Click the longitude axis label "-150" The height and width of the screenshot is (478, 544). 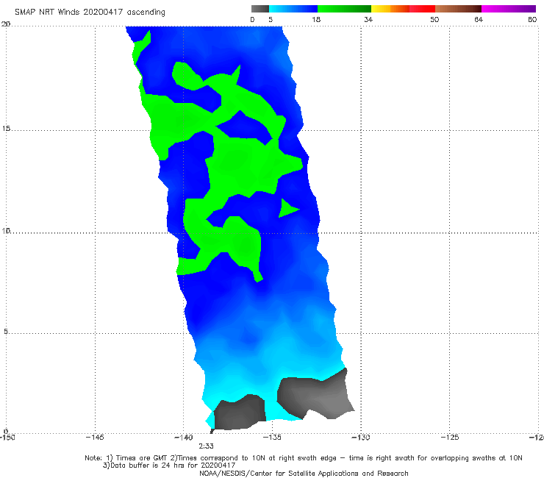pyautogui.click(x=7, y=438)
